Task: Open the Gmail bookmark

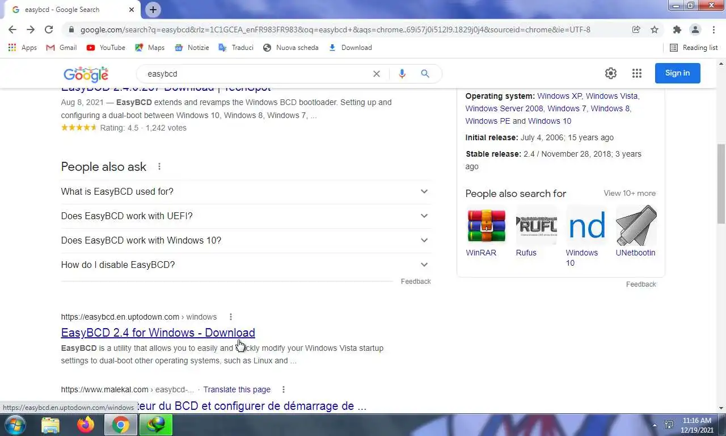Action: [x=61, y=48]
